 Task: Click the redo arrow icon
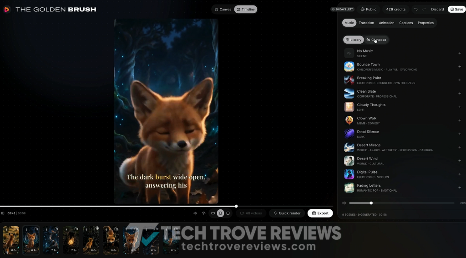424,10
